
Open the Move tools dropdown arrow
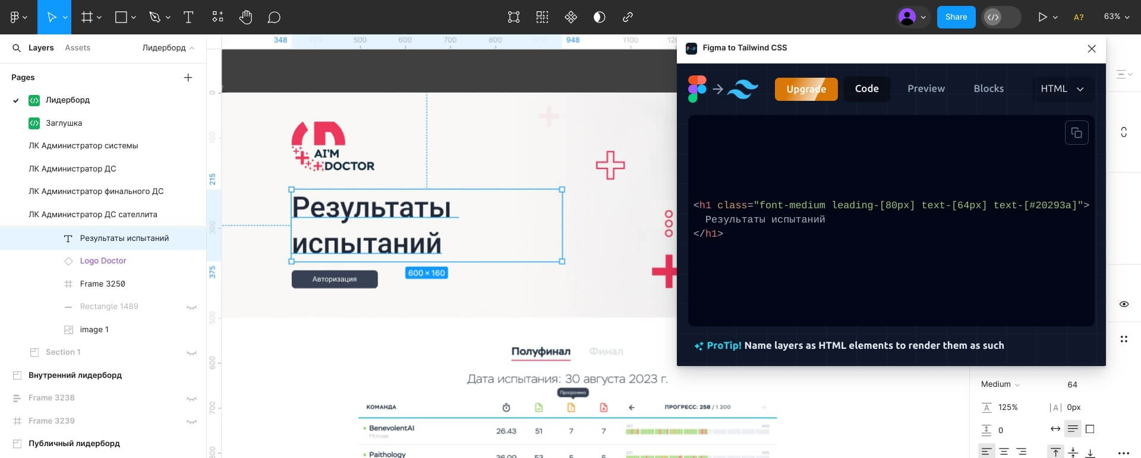tap(65, 18)
